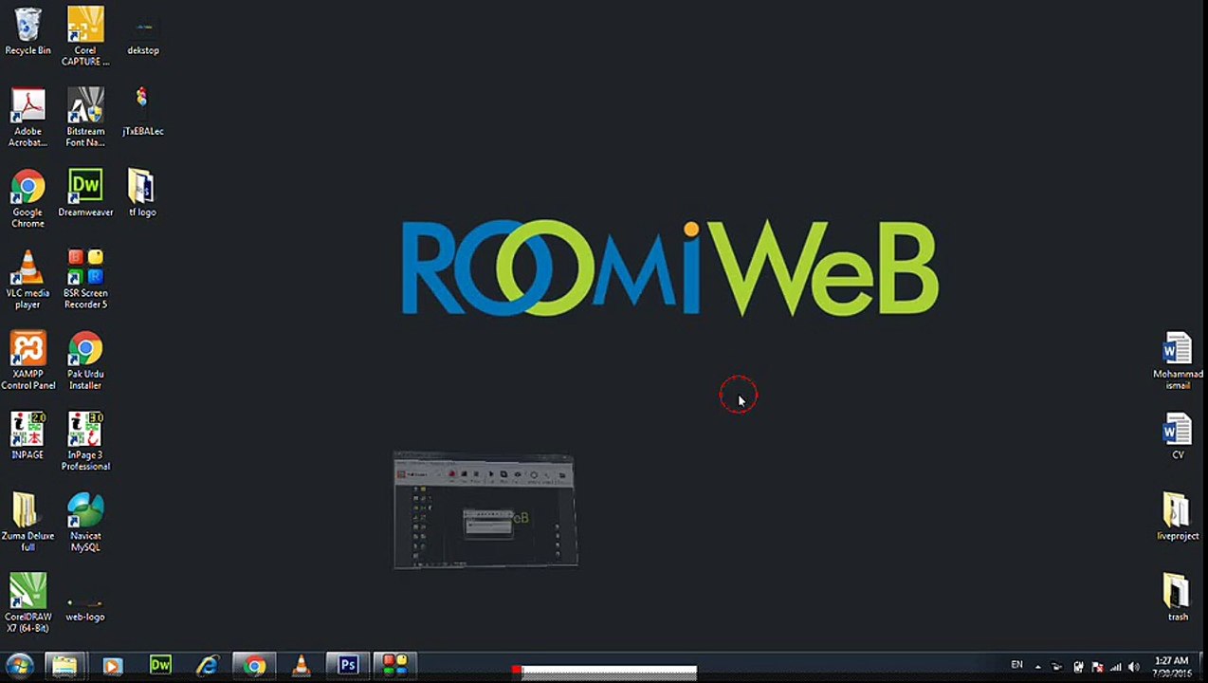Open Windows Explorer from the taskbar
The height and width of the screenshot is (683, 1208).
pyautogui.click(x=64, y=666)
